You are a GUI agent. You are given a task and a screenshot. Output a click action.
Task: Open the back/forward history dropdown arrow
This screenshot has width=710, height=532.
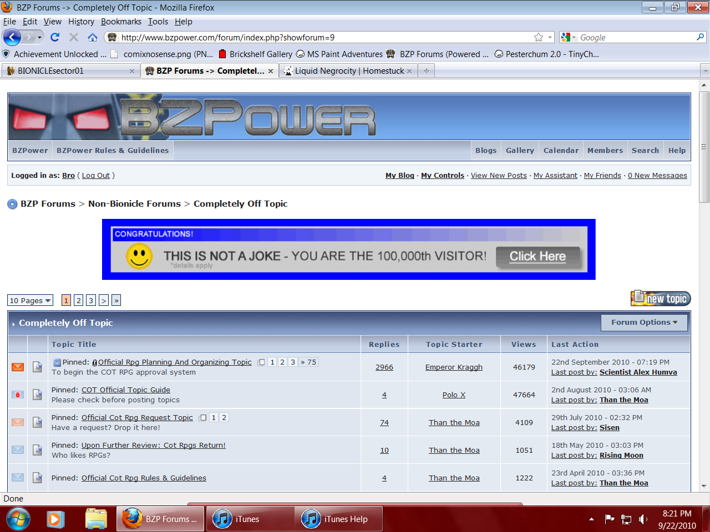tap(39, 37)
